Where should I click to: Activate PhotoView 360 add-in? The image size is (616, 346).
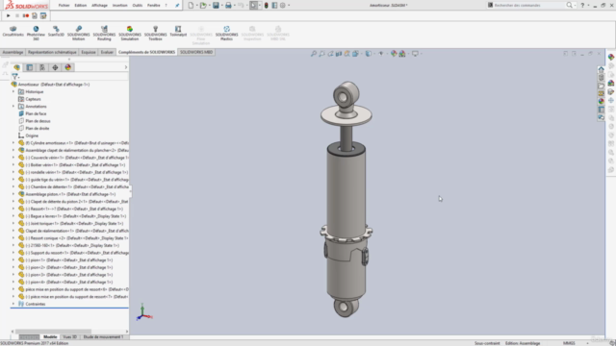point(36,33)
